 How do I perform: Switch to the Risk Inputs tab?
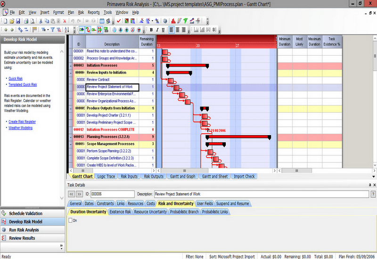(129, 176)
